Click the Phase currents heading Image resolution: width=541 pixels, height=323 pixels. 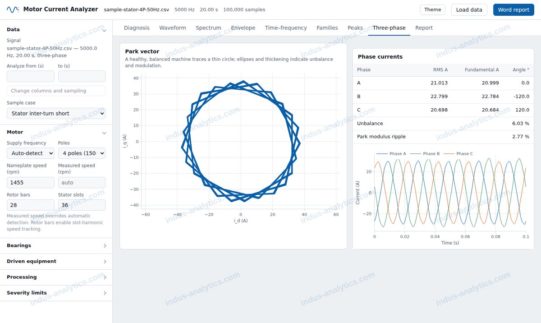[x=380, y=57]
